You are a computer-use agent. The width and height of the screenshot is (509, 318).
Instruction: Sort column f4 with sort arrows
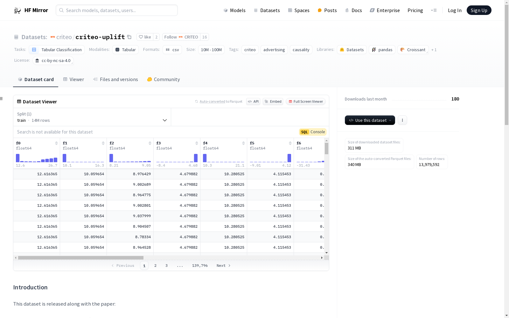click(243, 143)
